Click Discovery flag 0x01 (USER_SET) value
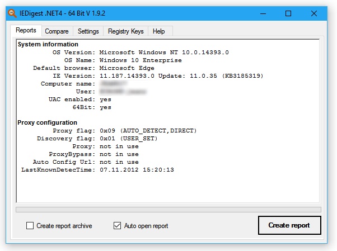Image resolution: width=337 pixels, height=251 pixels. [x=129, y=139]
